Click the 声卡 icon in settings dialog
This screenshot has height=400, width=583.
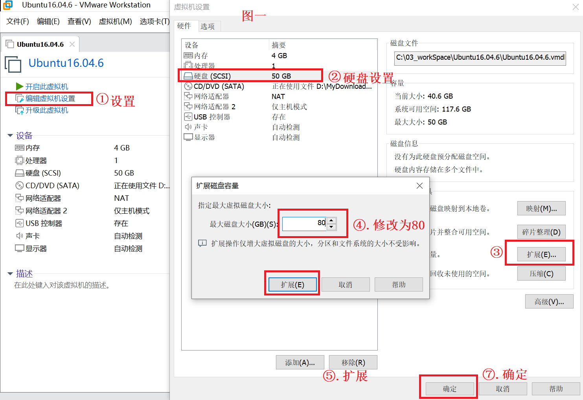[x=188, y=127]
